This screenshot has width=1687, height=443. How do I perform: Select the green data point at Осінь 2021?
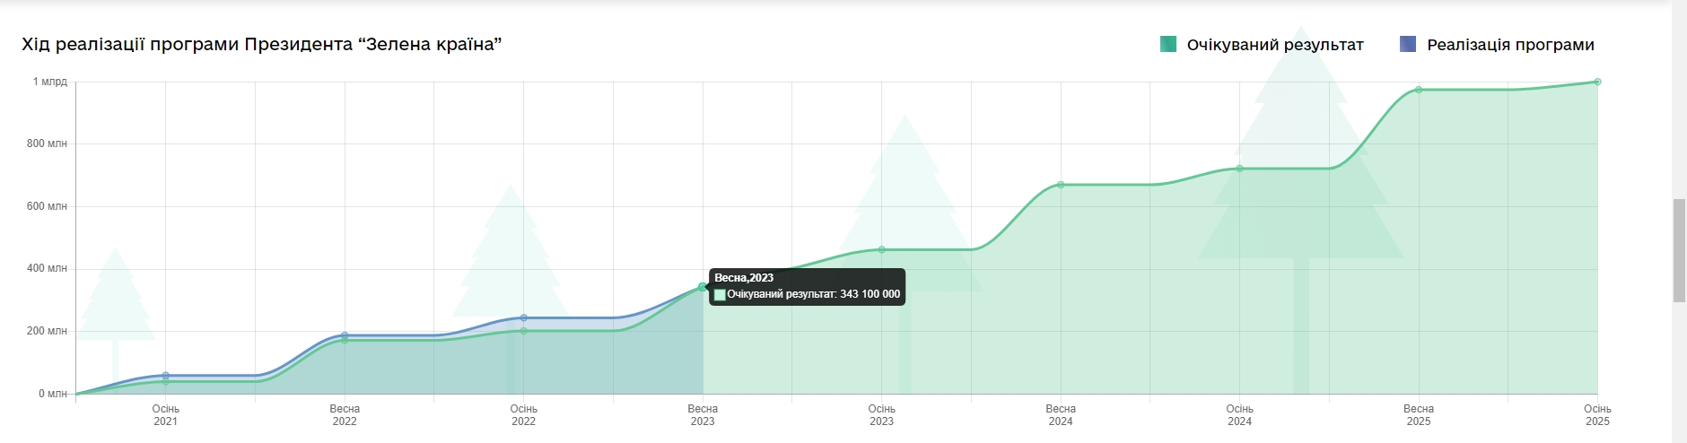pyautogui.click(x=166, y=382)
